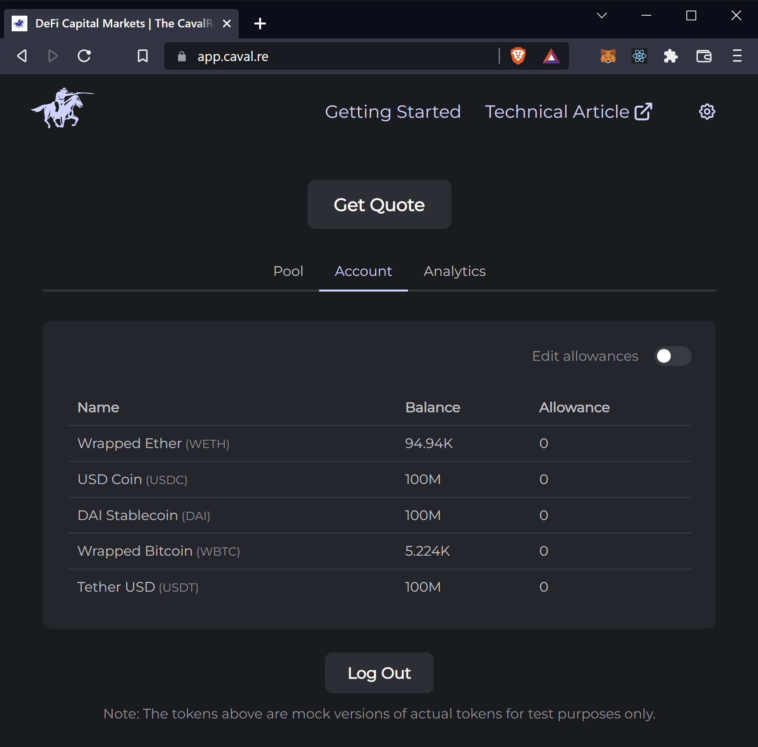Close the DeFi Capital Markets tab
The width and height of the screenshot is (758, 747).
[226, 23]
